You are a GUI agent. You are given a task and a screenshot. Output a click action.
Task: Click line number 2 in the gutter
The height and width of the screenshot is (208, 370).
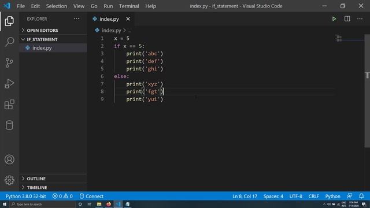102,46
